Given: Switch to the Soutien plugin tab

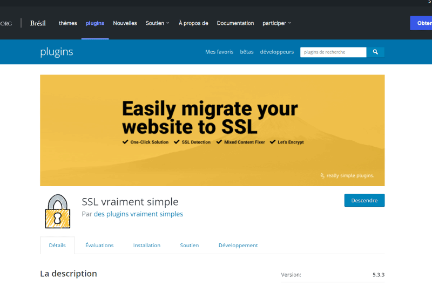Looking at the screenshot, I should pos(190,246).
